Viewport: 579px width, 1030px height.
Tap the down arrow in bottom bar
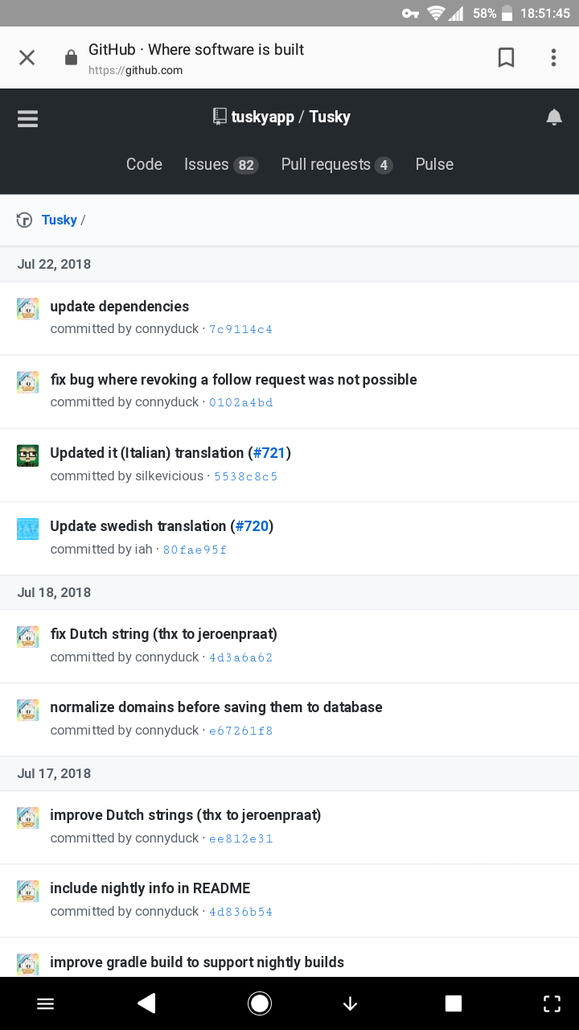click(x=350, y=1003)
